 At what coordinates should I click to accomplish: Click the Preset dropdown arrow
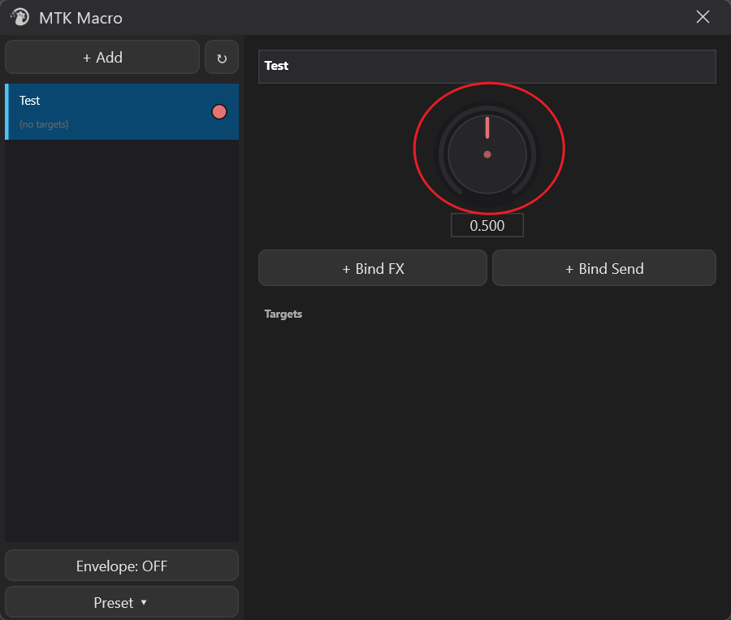(144, 602)
